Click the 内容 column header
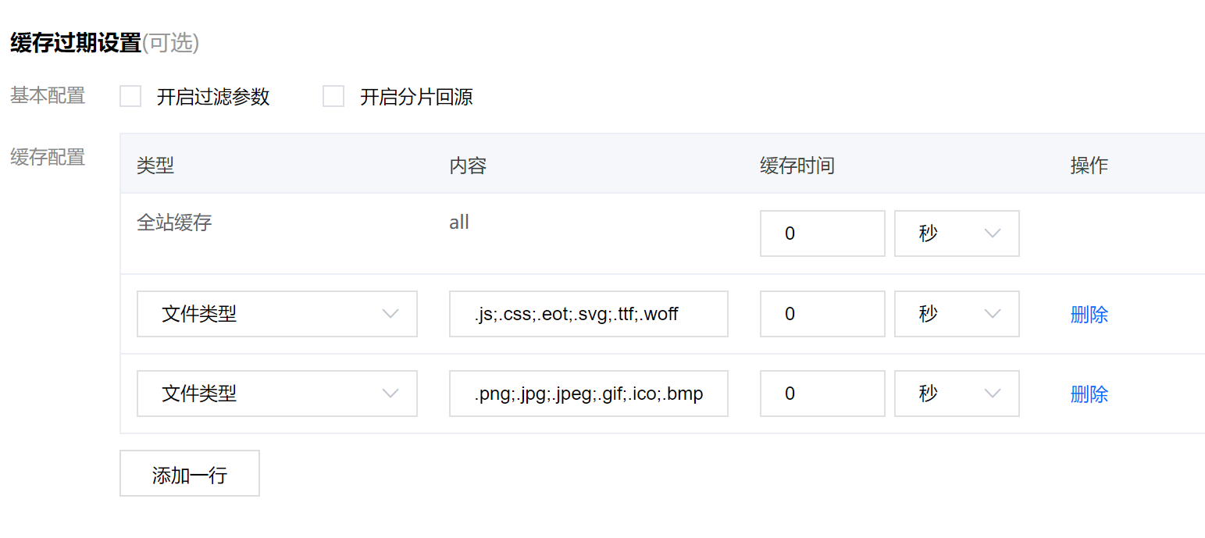 [468, 165]
